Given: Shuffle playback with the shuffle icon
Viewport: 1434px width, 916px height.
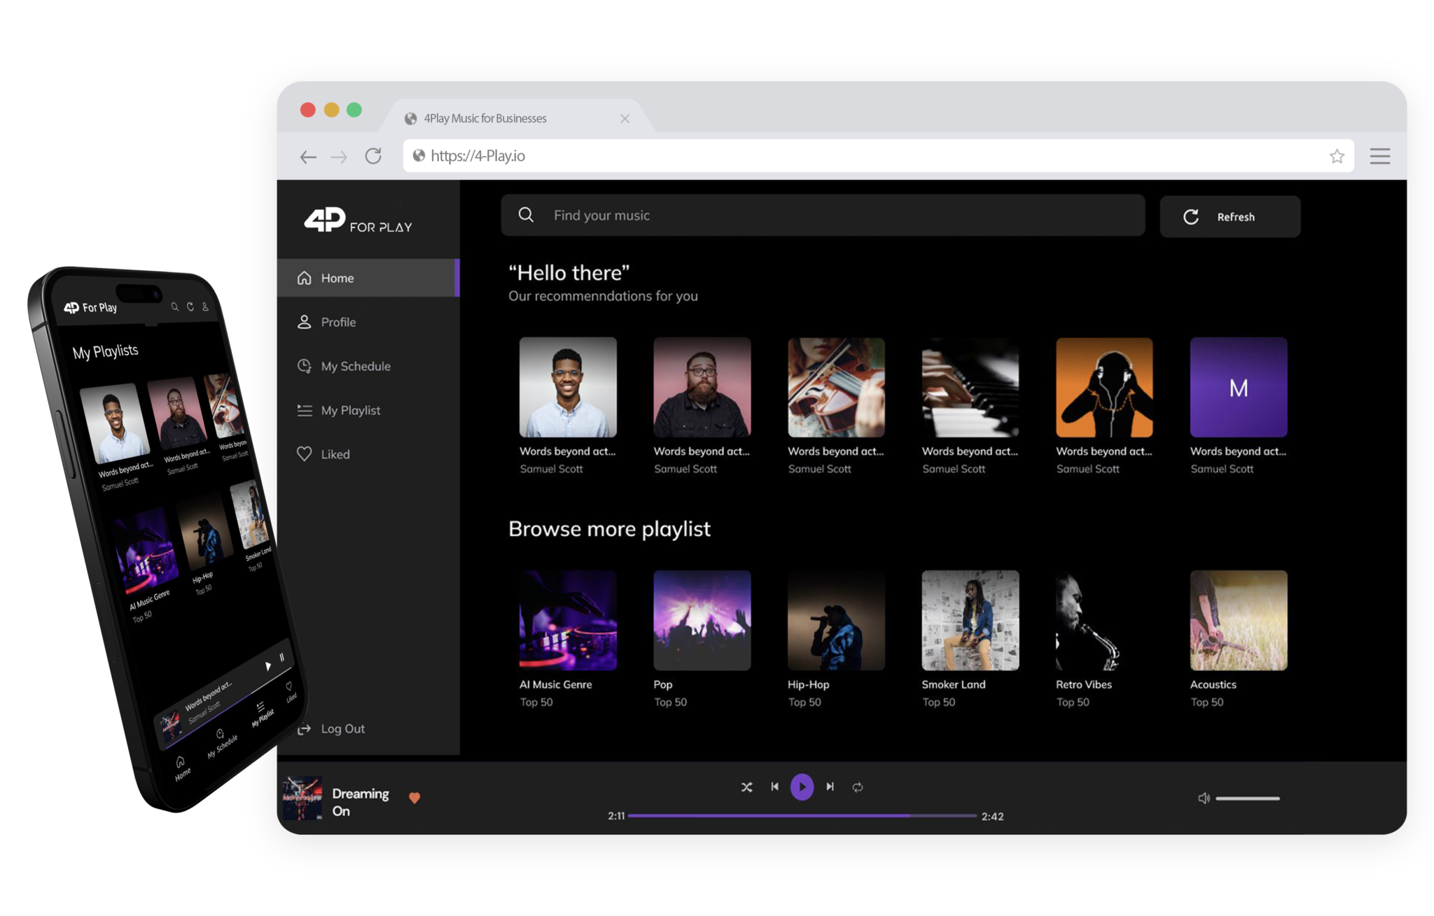Looking at the screenshot, I should pyautogui.click(x=746, y=787).
